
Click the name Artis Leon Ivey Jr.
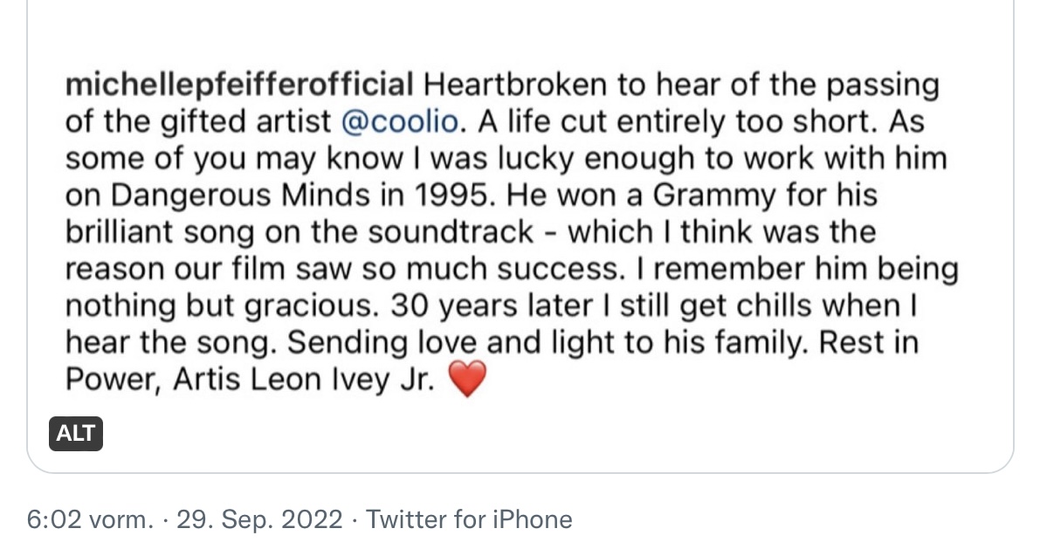coord(304,380)
